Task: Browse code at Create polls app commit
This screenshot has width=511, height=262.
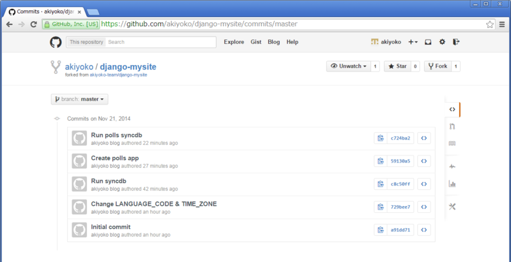Action: tap(424, 161)
